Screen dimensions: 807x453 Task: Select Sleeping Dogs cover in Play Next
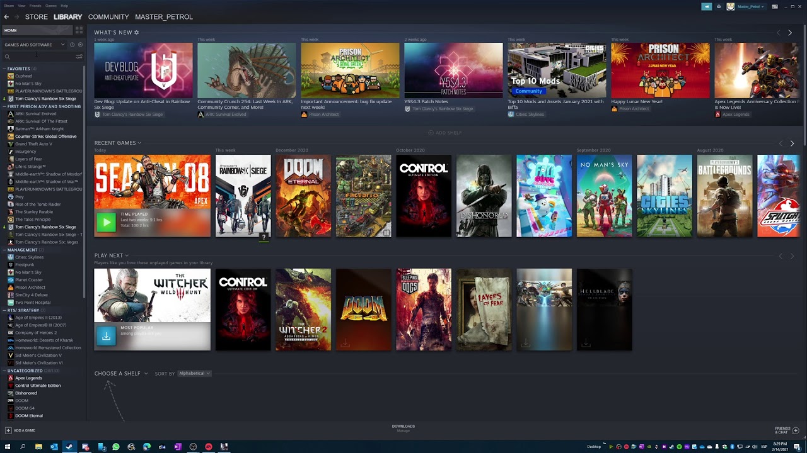tap(424, 310)
